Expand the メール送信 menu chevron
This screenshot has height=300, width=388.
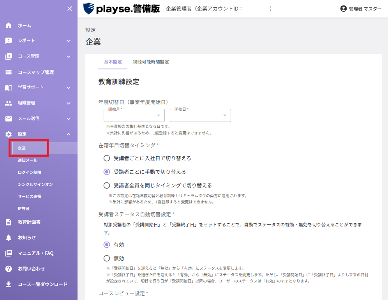69,119
